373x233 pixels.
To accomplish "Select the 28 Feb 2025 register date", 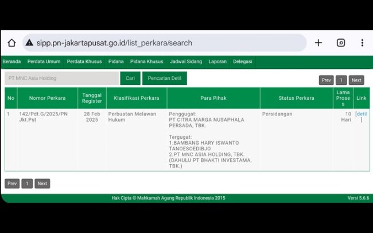I will pyautogui.click(x=92, y=117).
